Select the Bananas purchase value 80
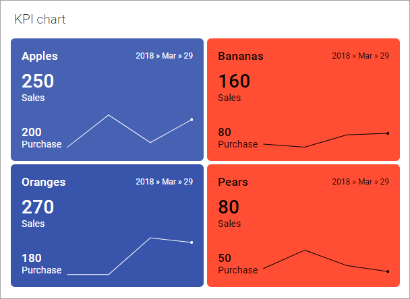The image size is (410, 299). [225, 132]
